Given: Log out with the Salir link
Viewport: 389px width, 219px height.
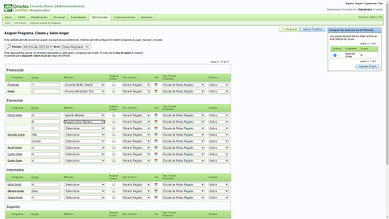Looking at the screenshot, I should click(x=380, y=4).
